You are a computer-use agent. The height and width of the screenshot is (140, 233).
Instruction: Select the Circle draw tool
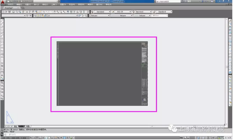[x=2, y=39]
